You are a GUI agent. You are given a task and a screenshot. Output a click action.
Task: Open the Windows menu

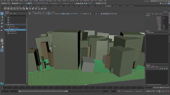coord(26,1)
